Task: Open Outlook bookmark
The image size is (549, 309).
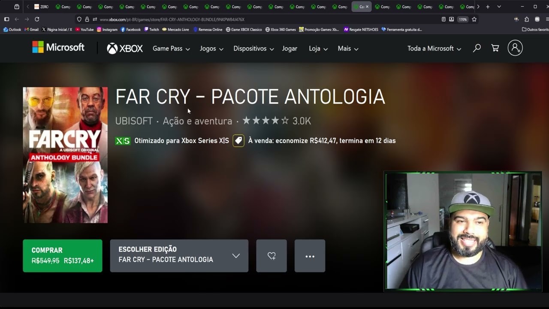Action: [12, 30]
